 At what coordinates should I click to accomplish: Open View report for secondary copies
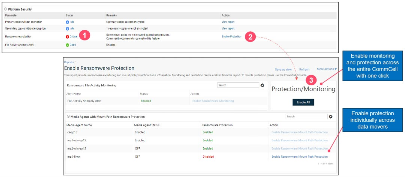click(228, 29)
